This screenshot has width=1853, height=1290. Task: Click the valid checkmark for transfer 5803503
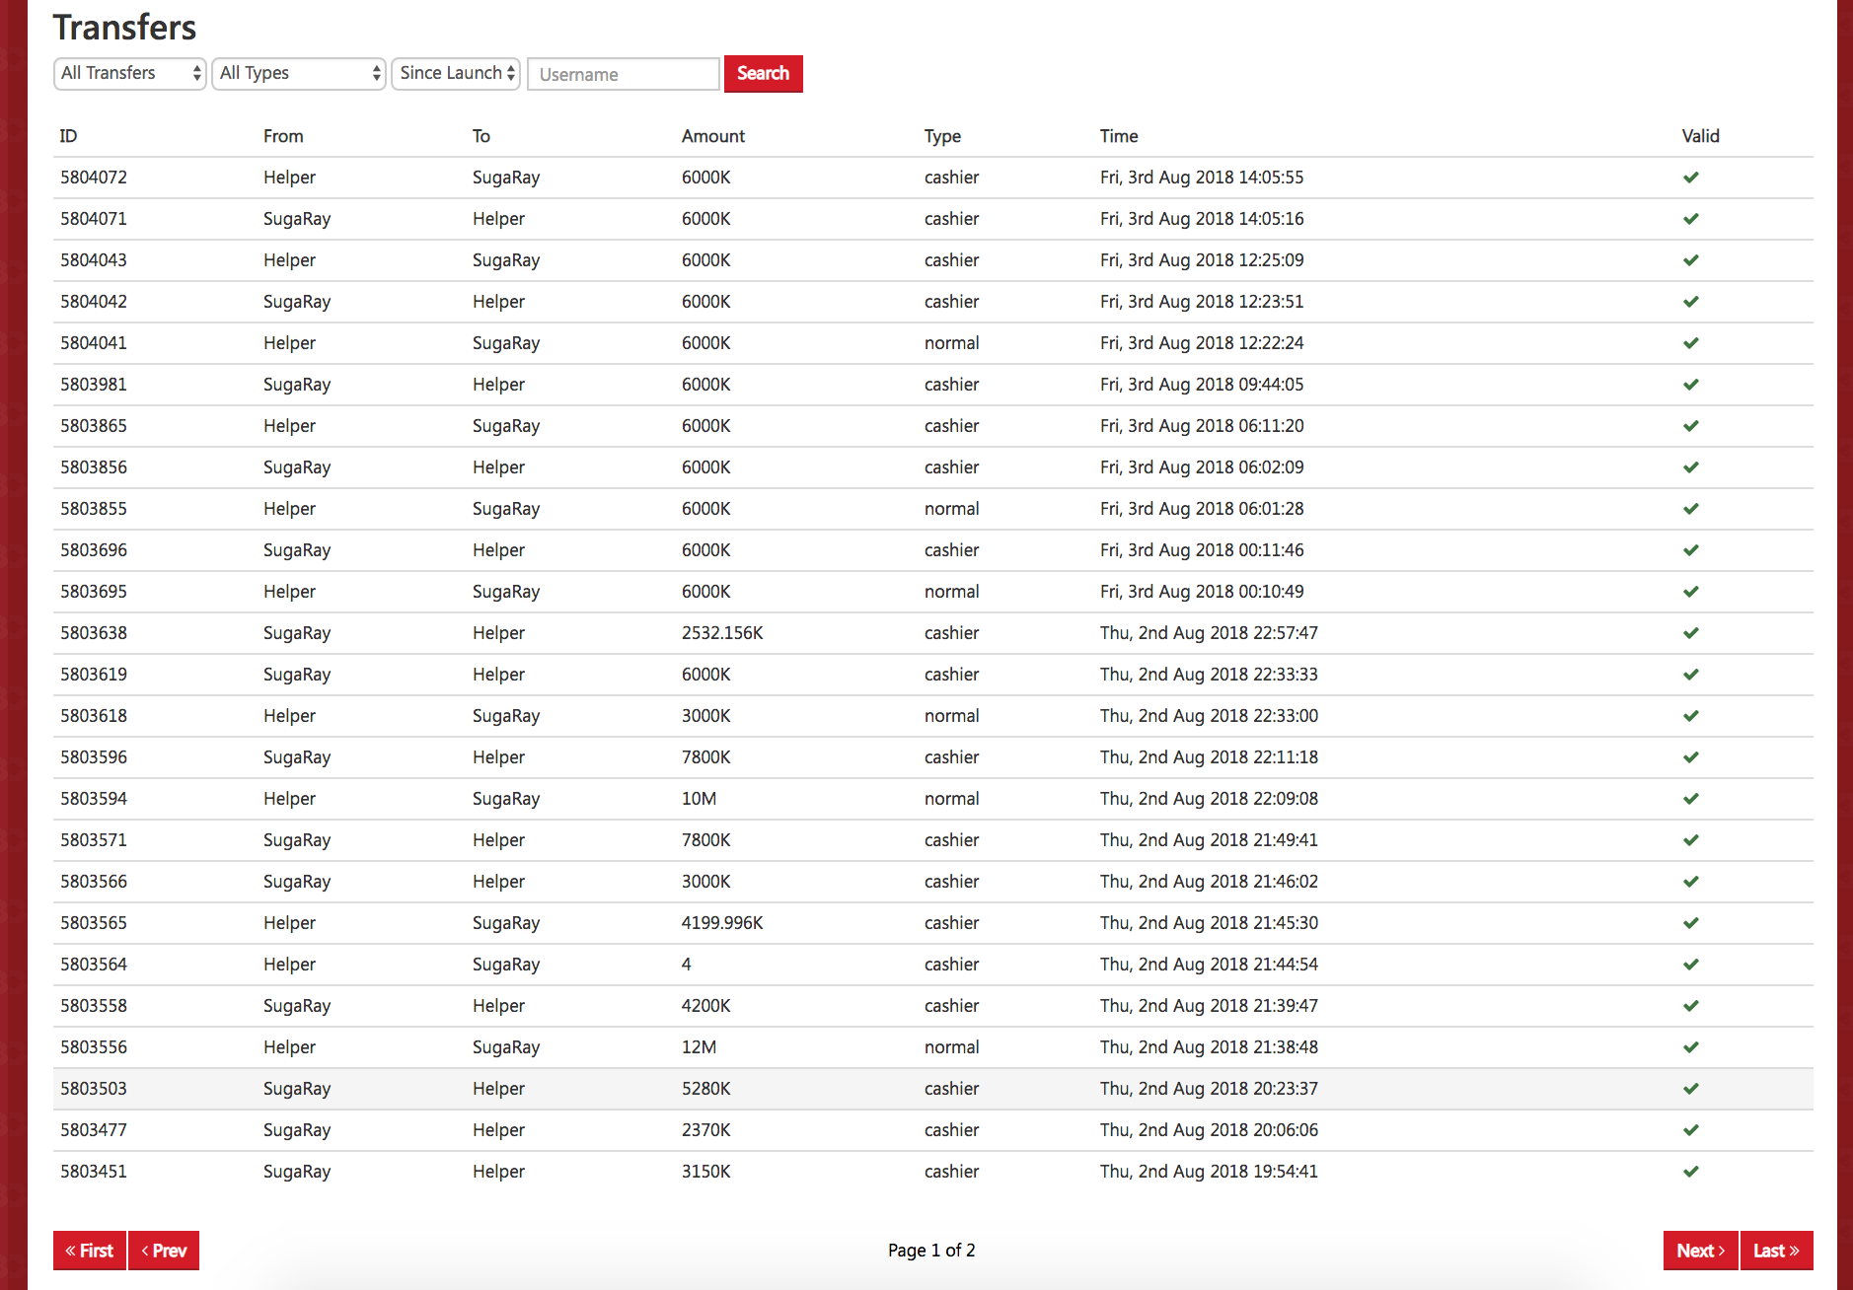[1691, 1089]
